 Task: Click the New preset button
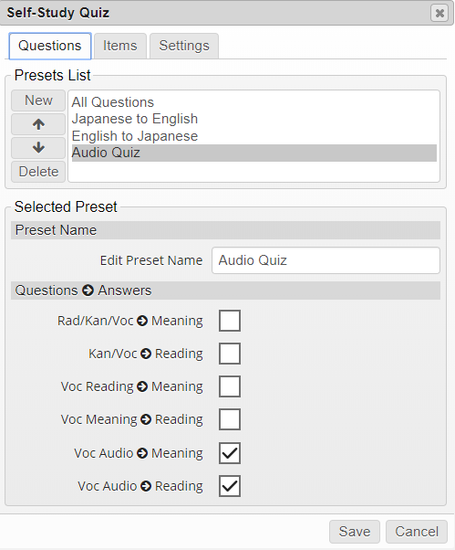click(38, 100)
